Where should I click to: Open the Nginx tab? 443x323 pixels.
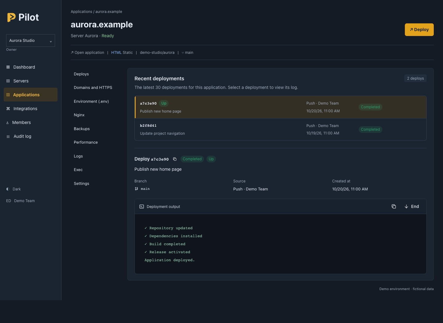[x=79, y=115]
